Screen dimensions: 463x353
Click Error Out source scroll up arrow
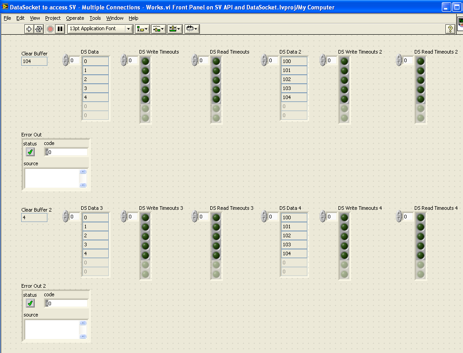click(x=83, y=172)
